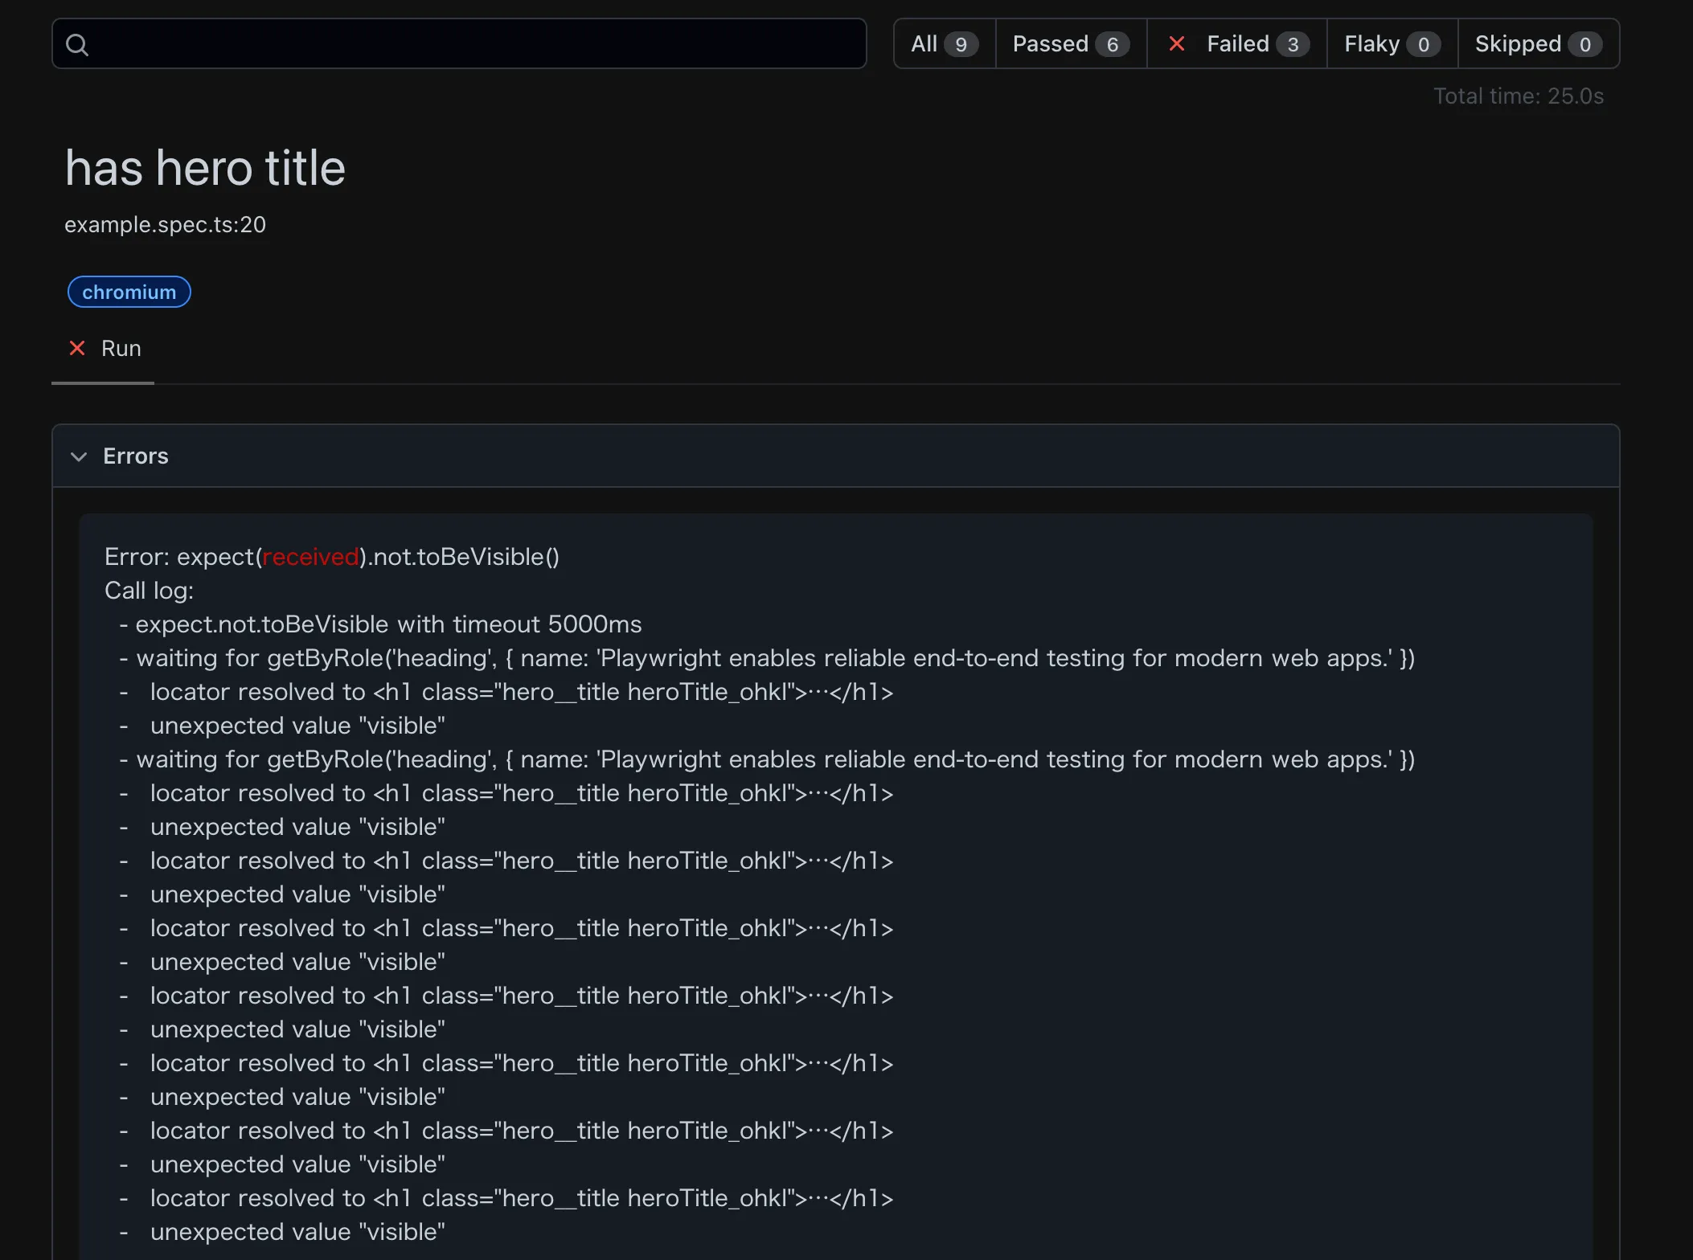Screen dimensions: 1693x1260
Task: Click the search magnifier icon
Action: click(x=77, y=44)
